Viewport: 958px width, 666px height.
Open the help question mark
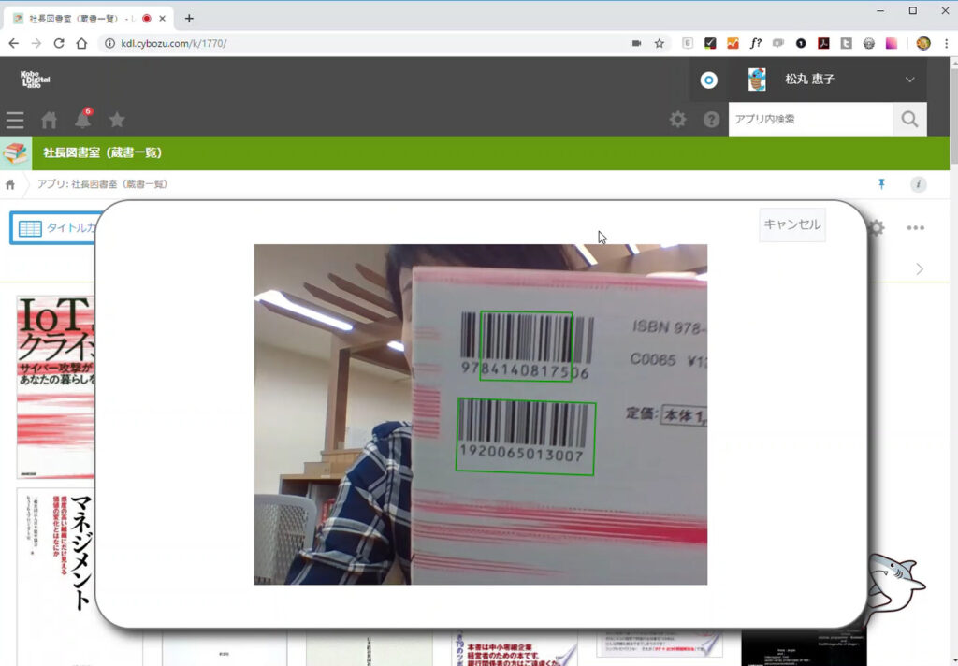point(711,119)
